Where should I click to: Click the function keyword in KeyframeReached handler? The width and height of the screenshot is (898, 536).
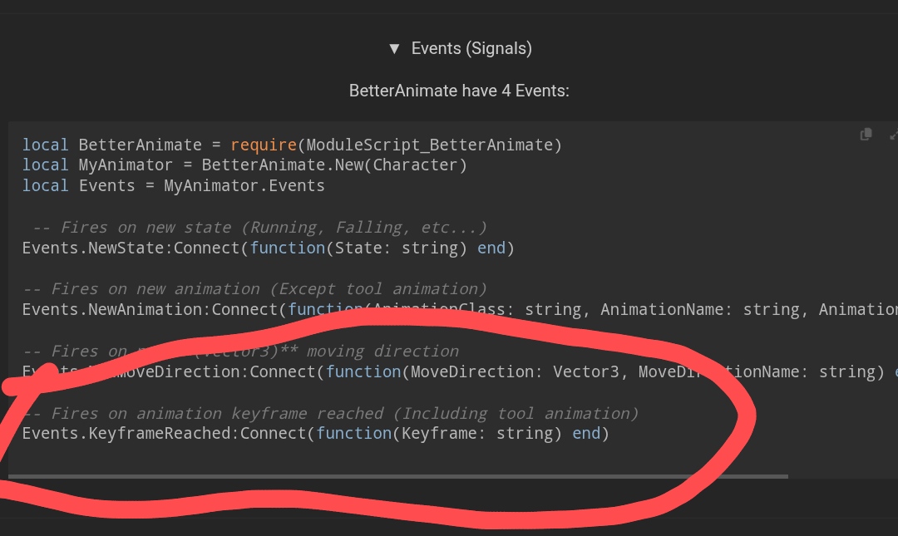(354, 433)
